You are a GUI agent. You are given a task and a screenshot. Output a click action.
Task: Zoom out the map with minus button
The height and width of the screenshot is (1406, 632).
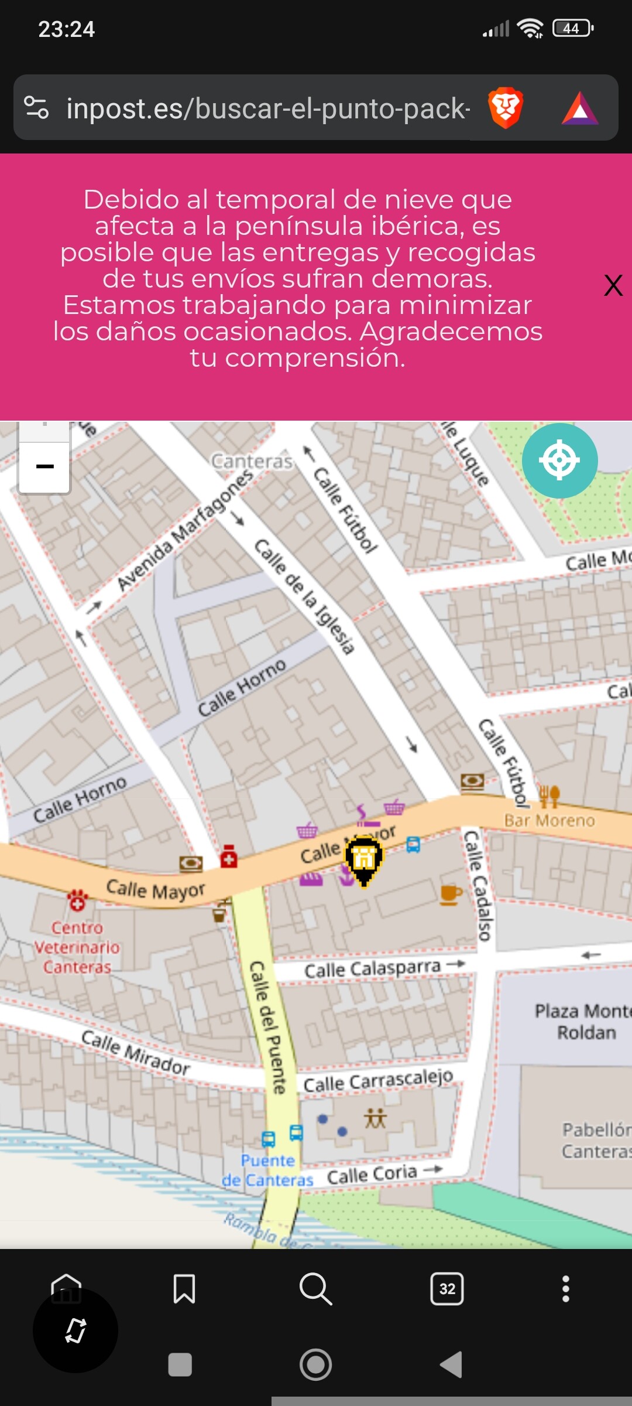coord(44,467)
